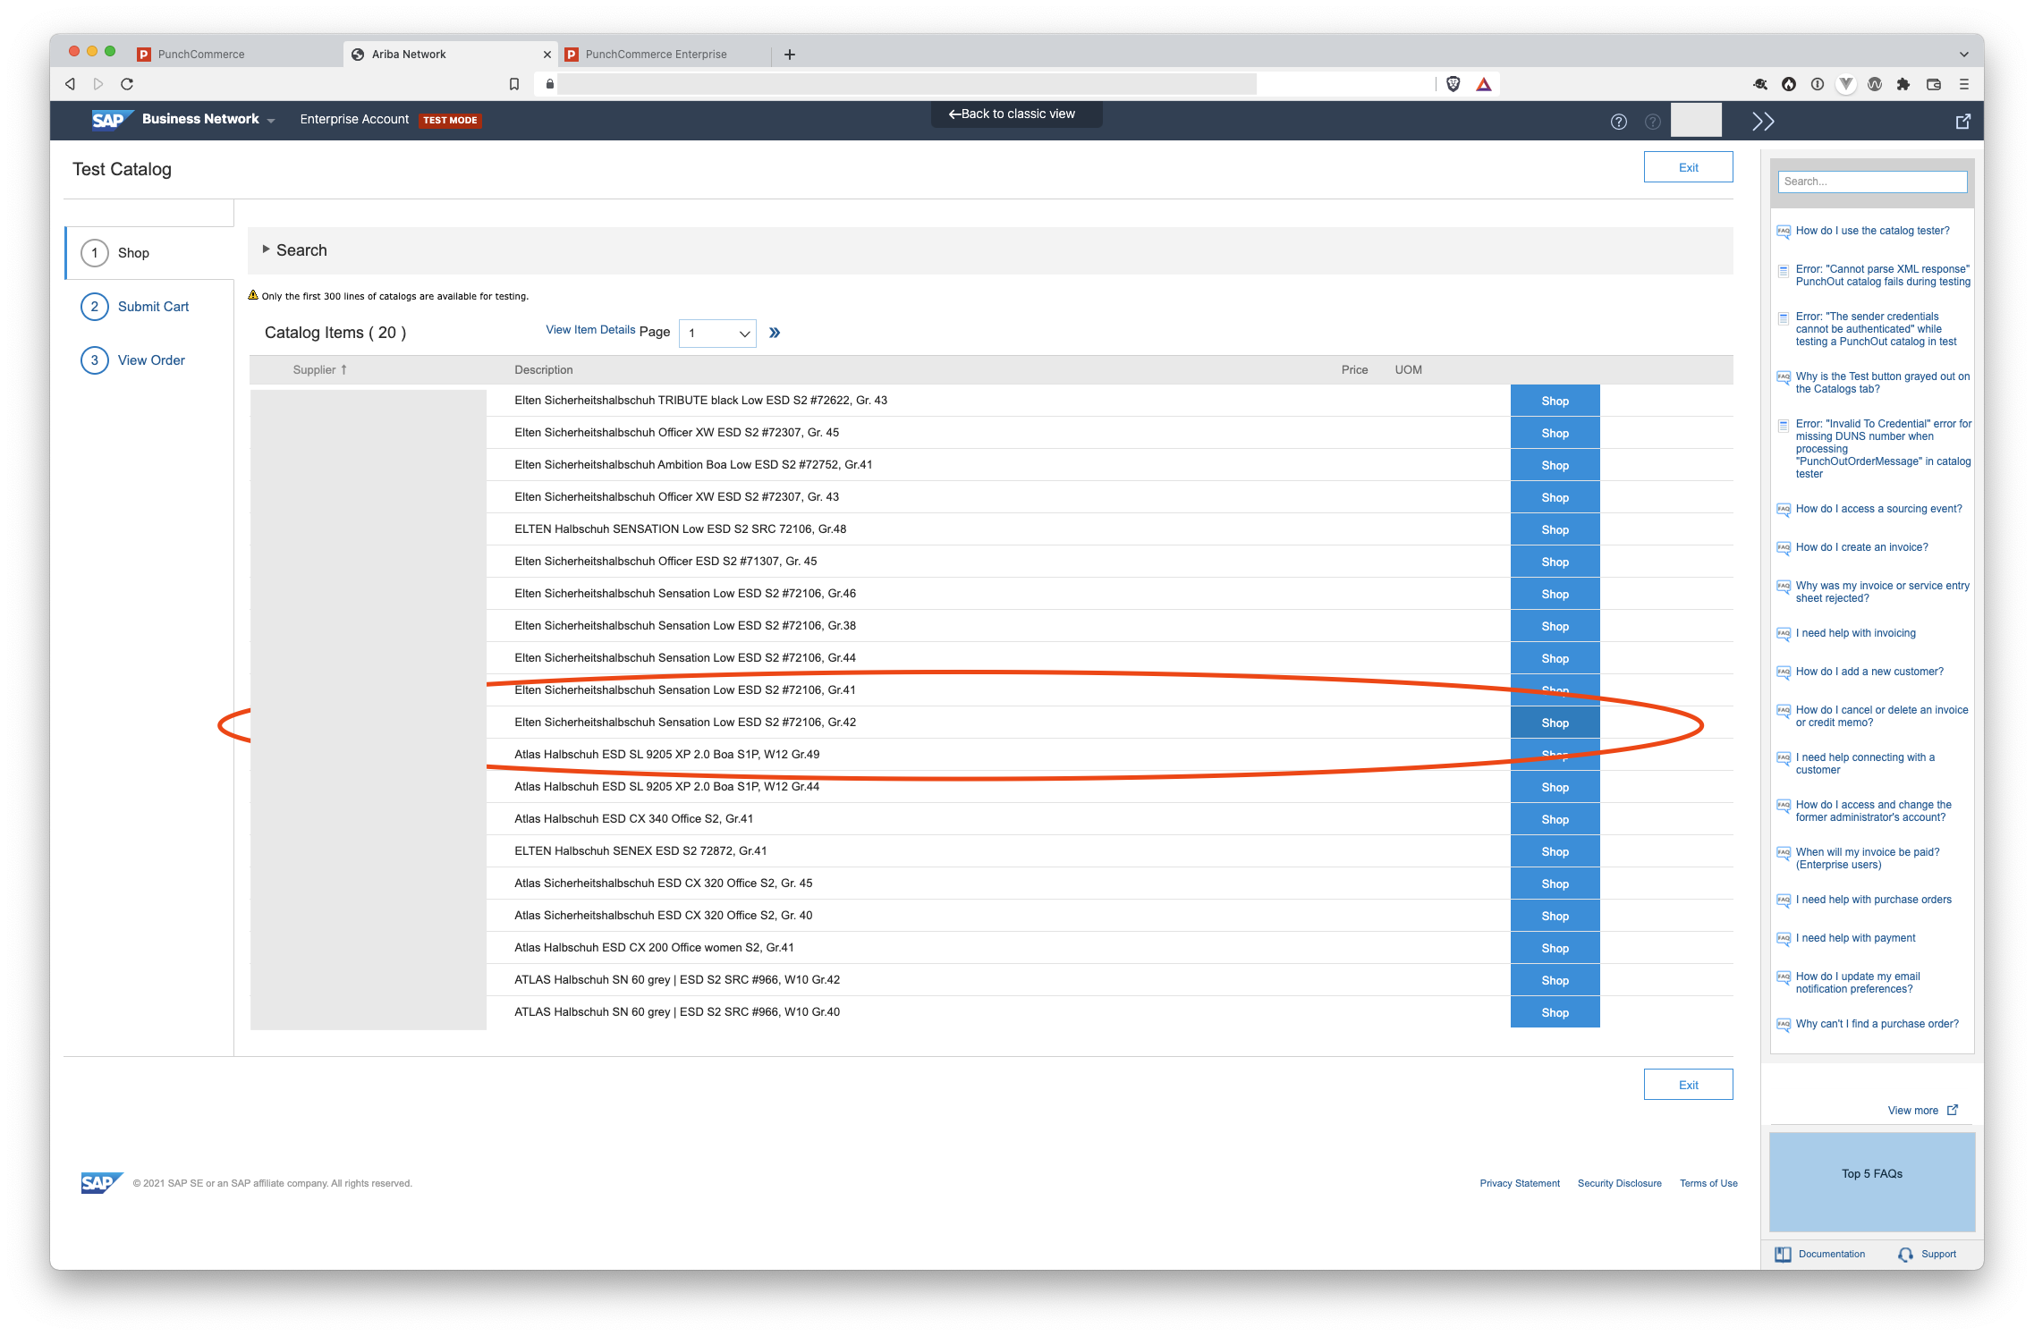Viewport: 2034px width, 1336px height.
Task: Click step 2 Submit Cart circle
Action: click(95, 307)
